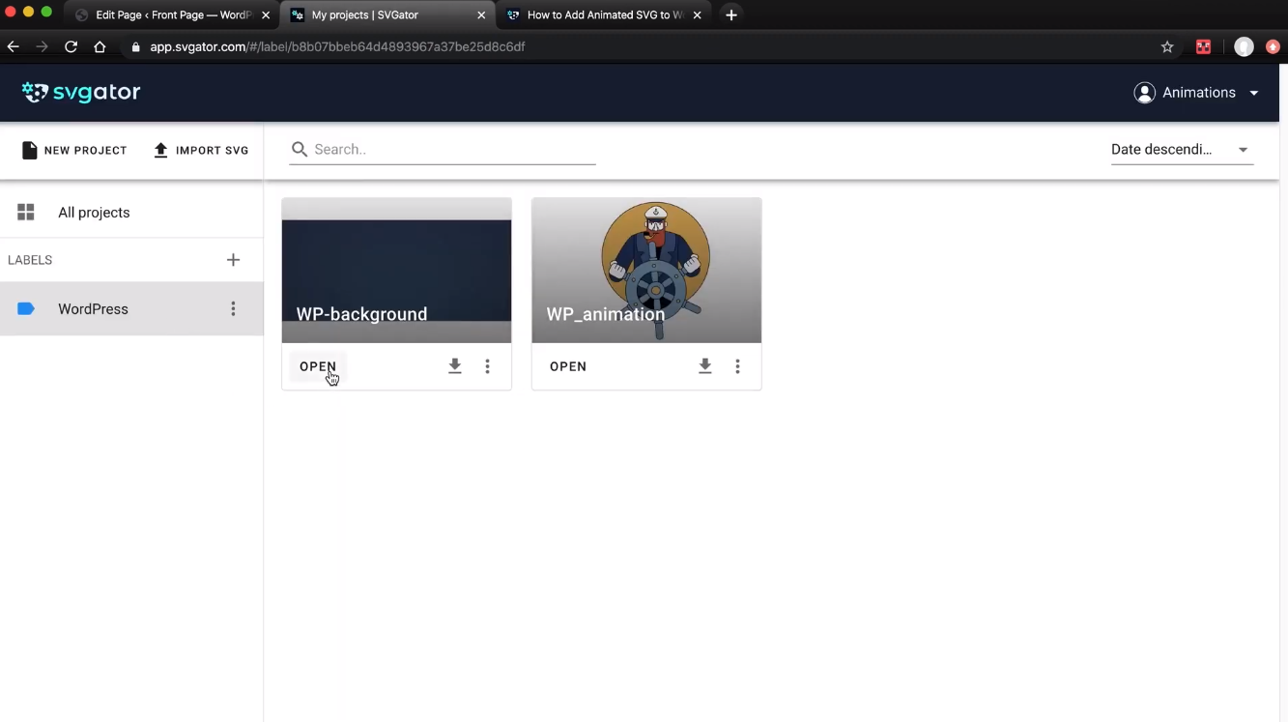
Task: Click the search magnifier icon
Action: (300, 149)
